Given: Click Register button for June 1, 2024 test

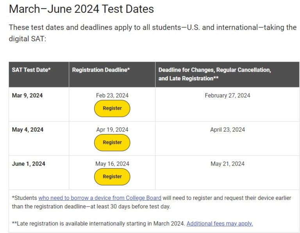Looking at the screenshot, I should tap(112, 177).
